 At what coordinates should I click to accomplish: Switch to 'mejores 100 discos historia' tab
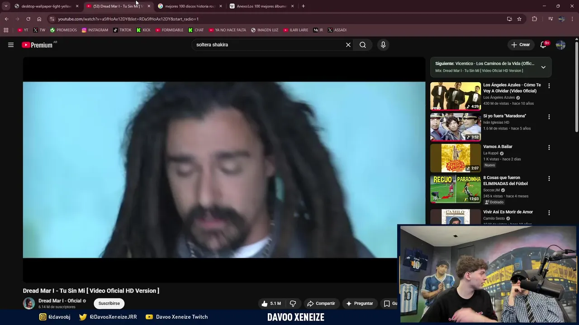[190, 6]
